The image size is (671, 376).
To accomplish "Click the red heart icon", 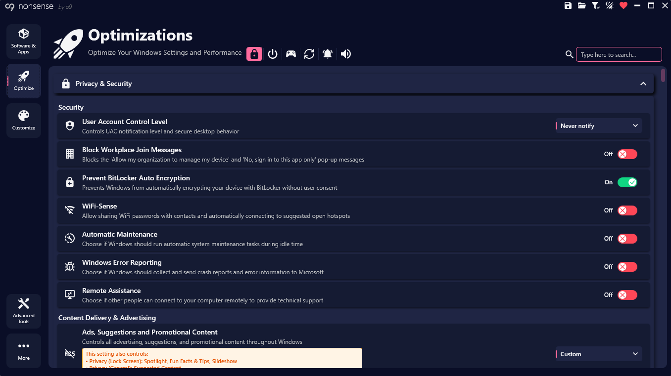I will tap(623, 5).
